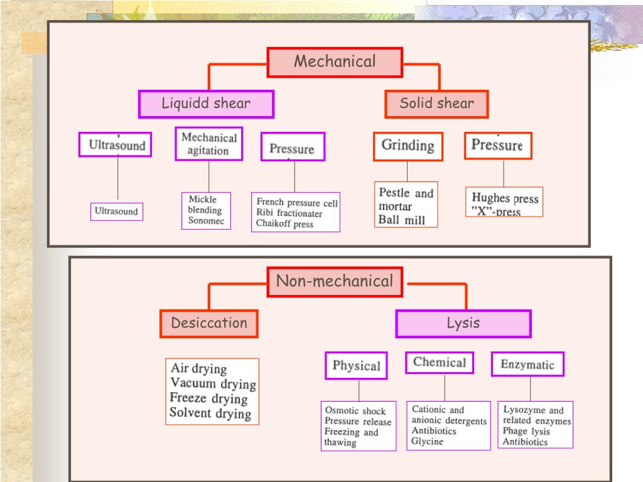
Task: Click the Physical box
Action: (x=357, y=366)
